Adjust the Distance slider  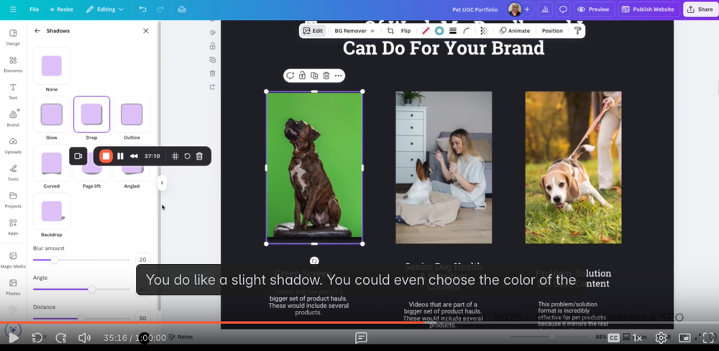coord(81,319)
